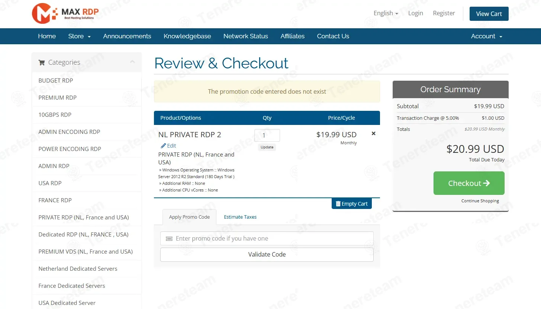Click the pencil Edit link for product
The image size is (541, 309).
tap(168, 146)
